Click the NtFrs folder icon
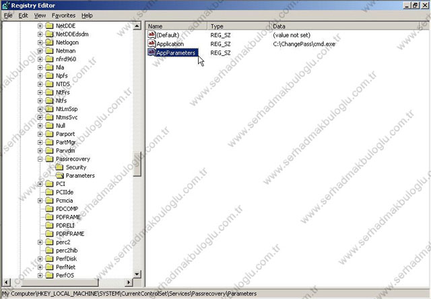Image resolution: width=431 pixels, height=299 pixels. [x=49, y=92]
